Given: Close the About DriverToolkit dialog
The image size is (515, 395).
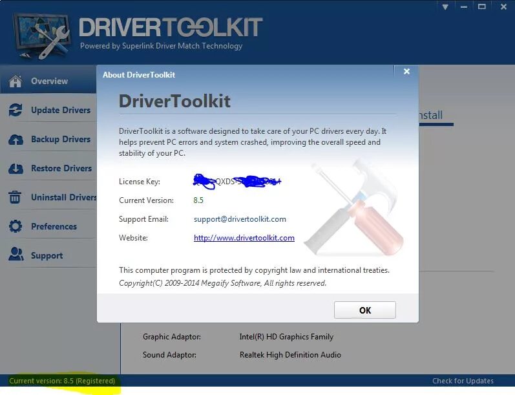Looking at the screenshot, I should [406, 71].
